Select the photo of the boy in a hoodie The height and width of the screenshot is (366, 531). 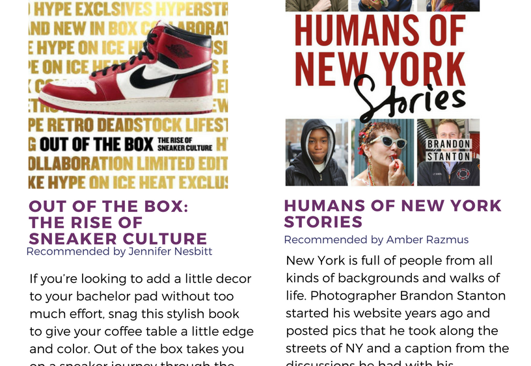click(316, 152)
